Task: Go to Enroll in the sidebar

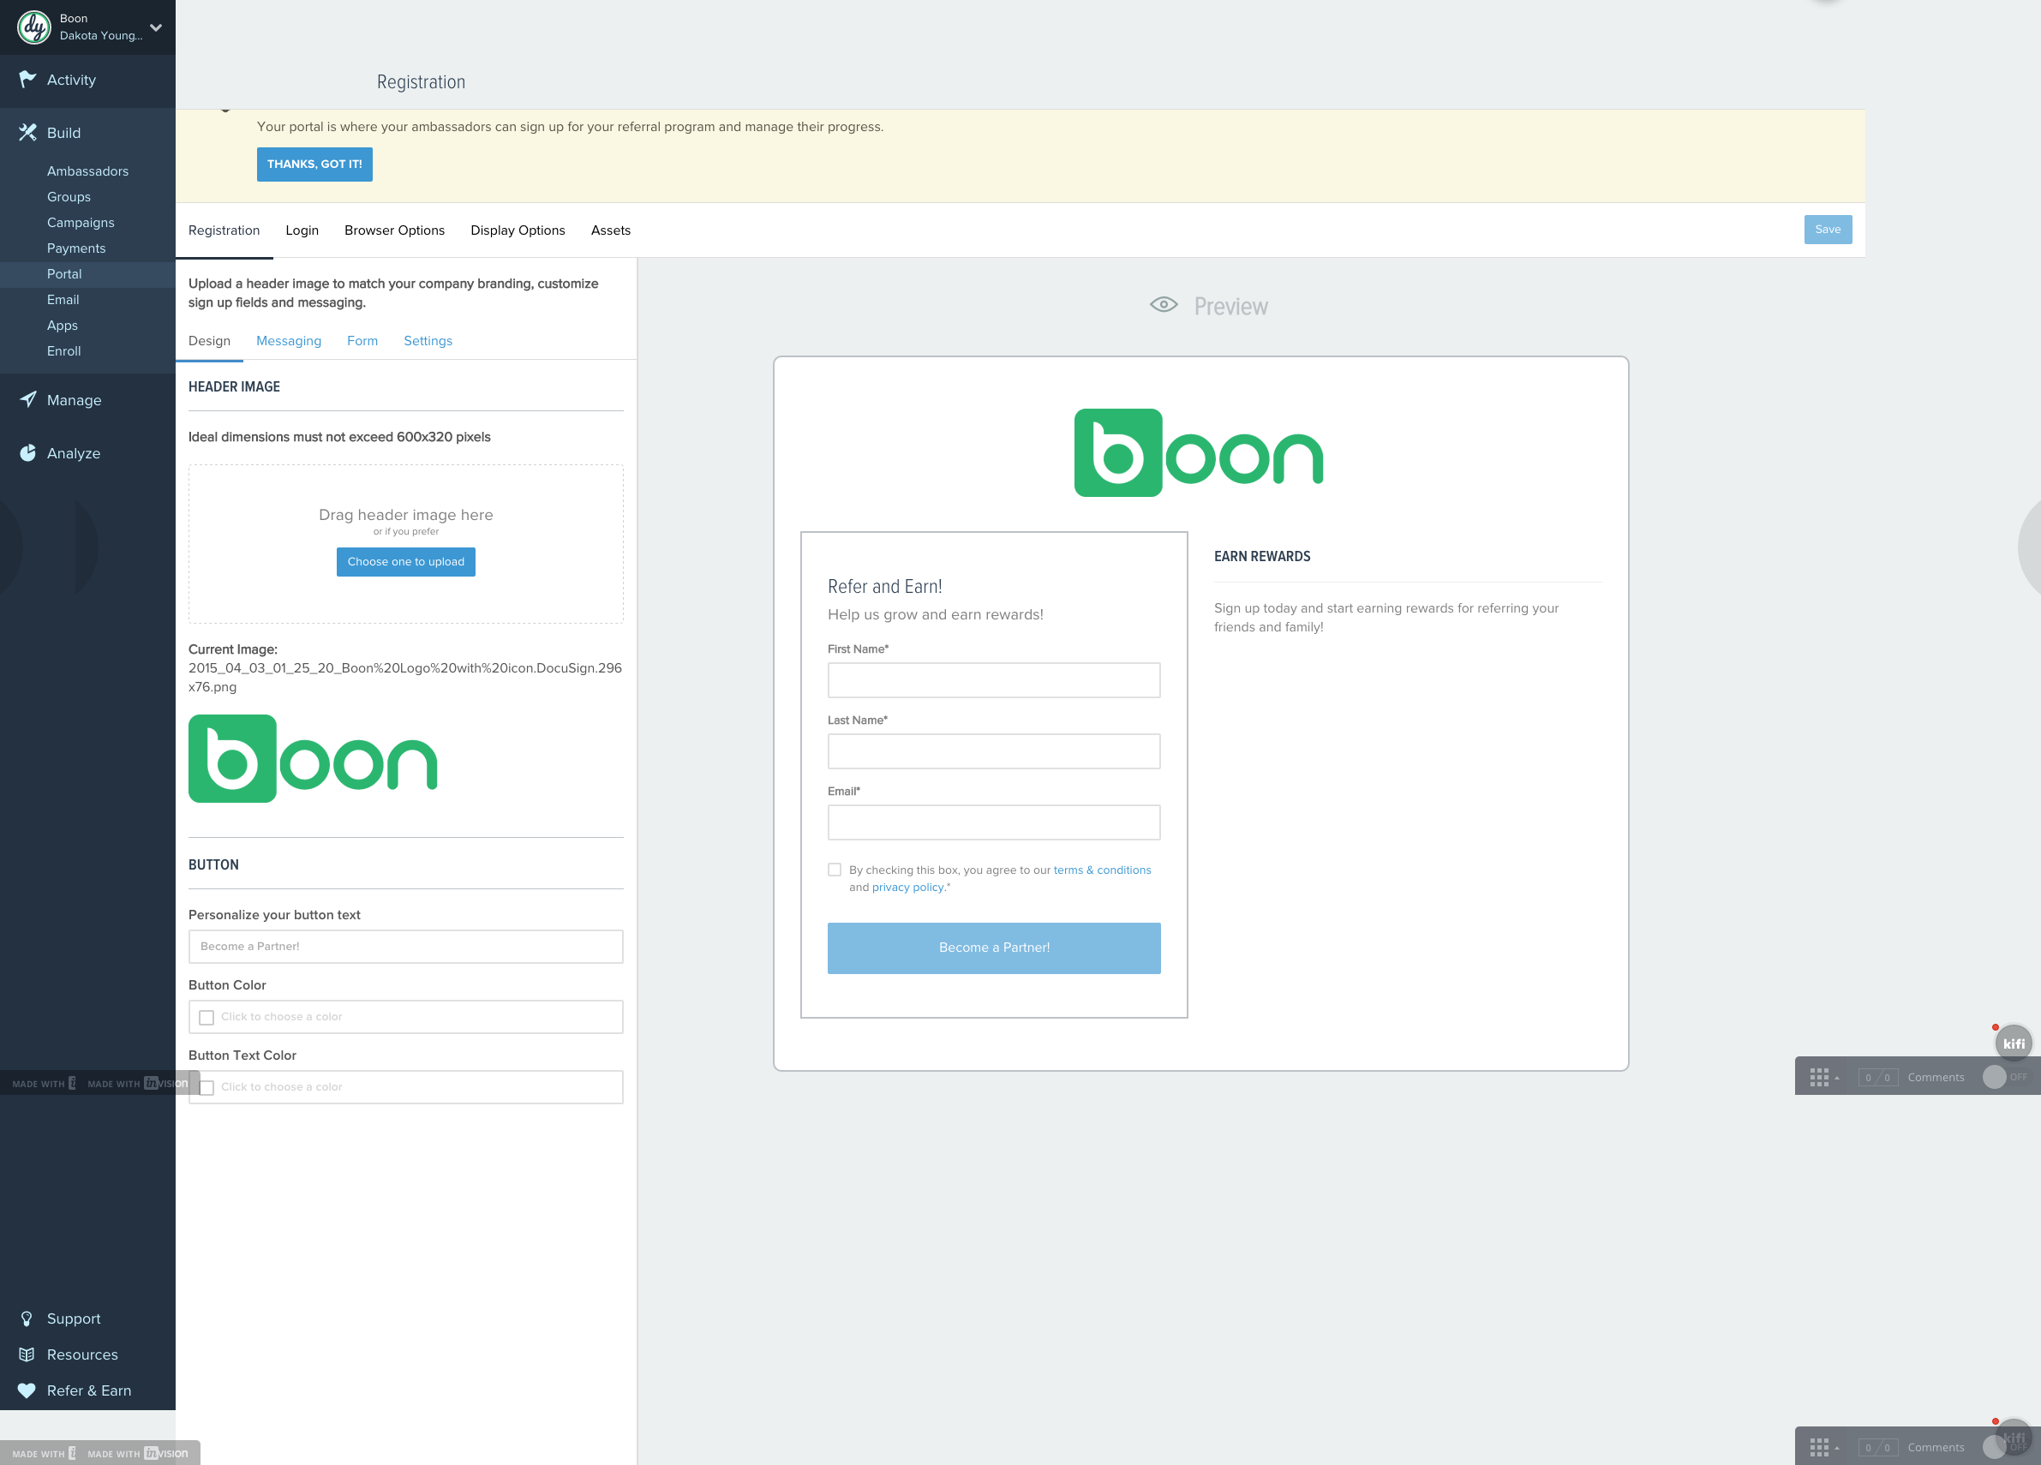Action: (x=64, y=351)
